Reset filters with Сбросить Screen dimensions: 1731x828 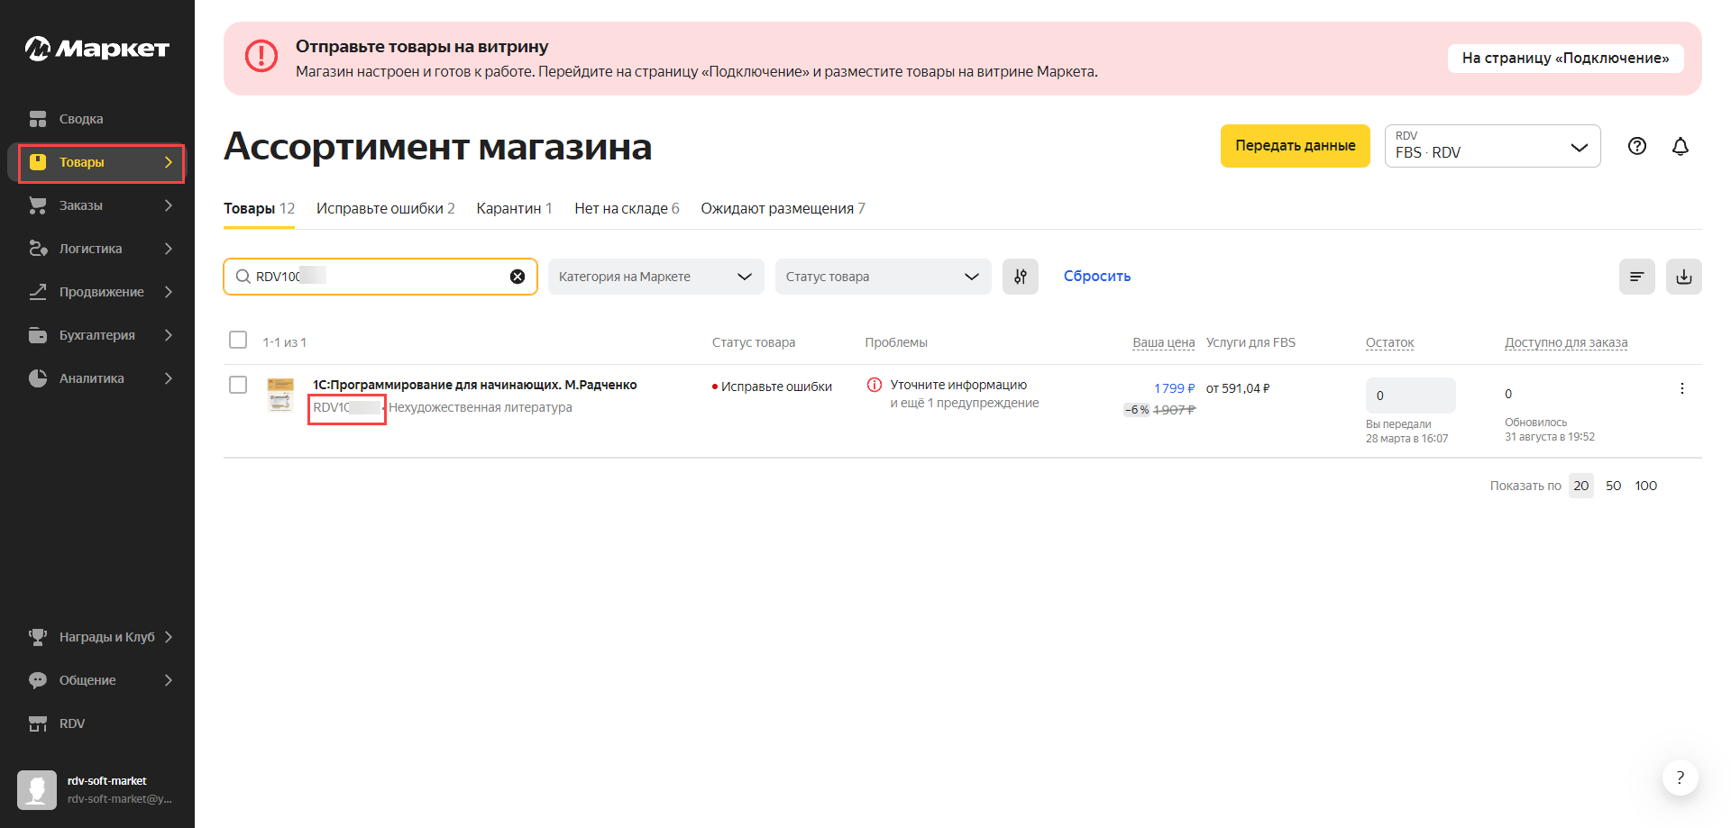pyautogui.click(x=1097, y=277)
